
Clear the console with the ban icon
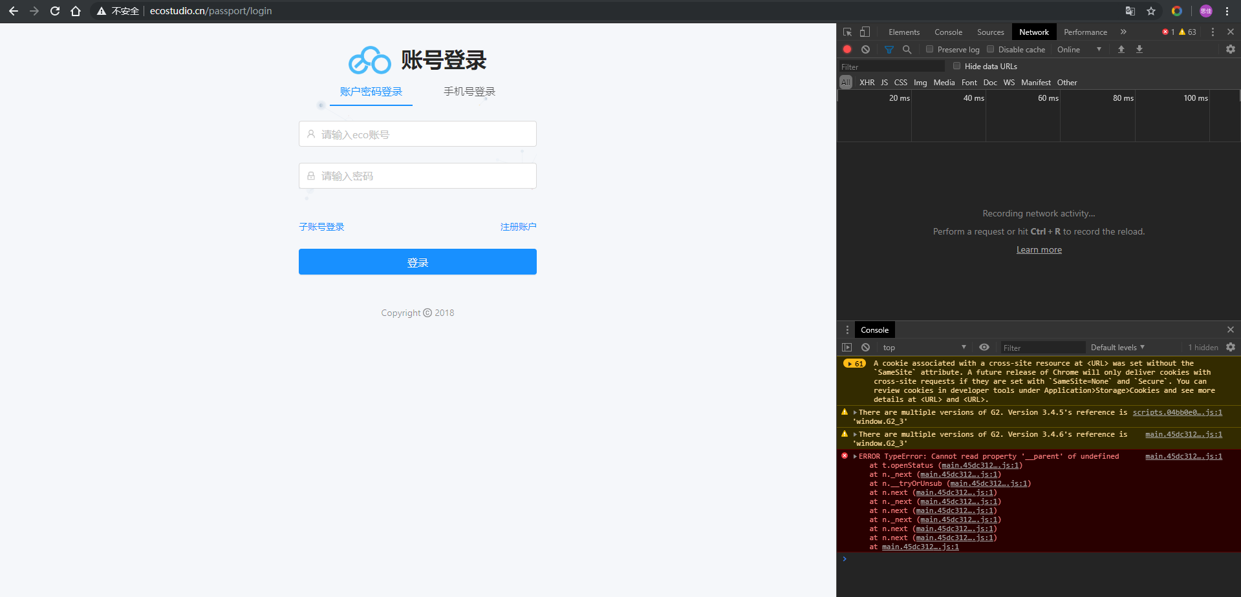click(x=865, y=347)
